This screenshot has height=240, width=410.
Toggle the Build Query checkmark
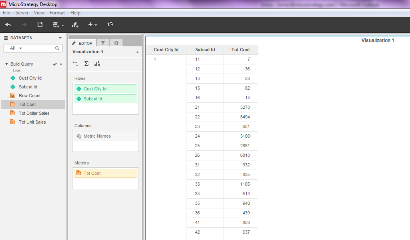click(55, 64)
